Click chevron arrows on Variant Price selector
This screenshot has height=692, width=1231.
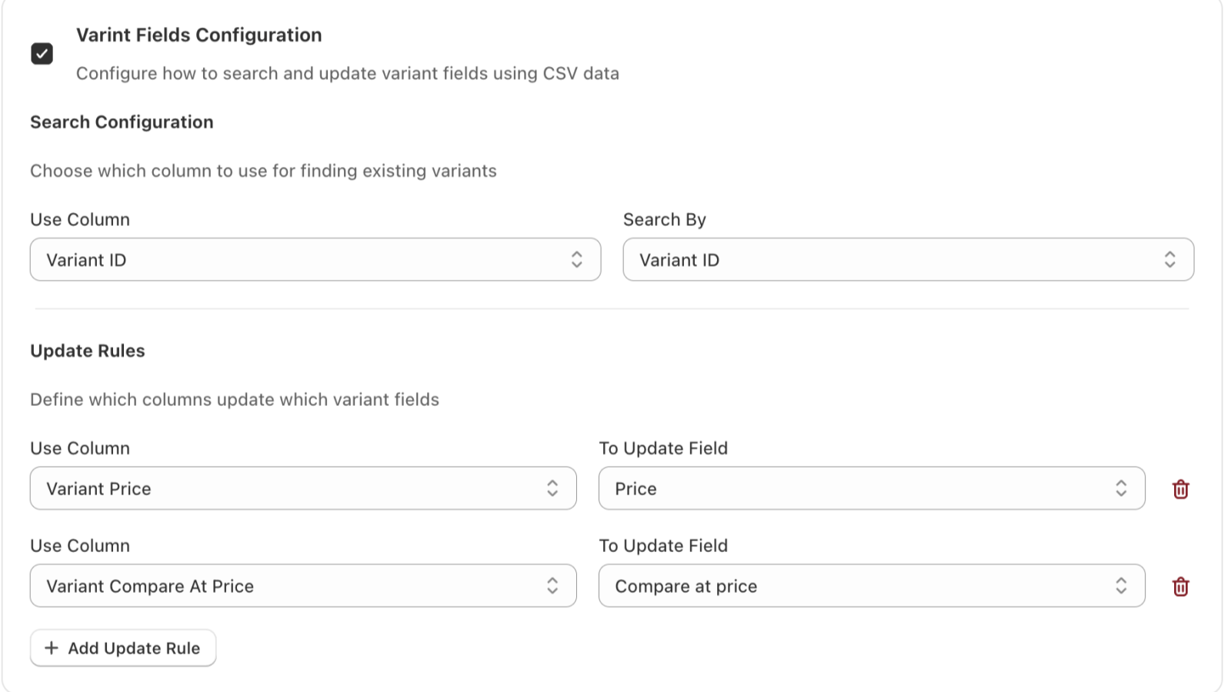click(552, 488)
